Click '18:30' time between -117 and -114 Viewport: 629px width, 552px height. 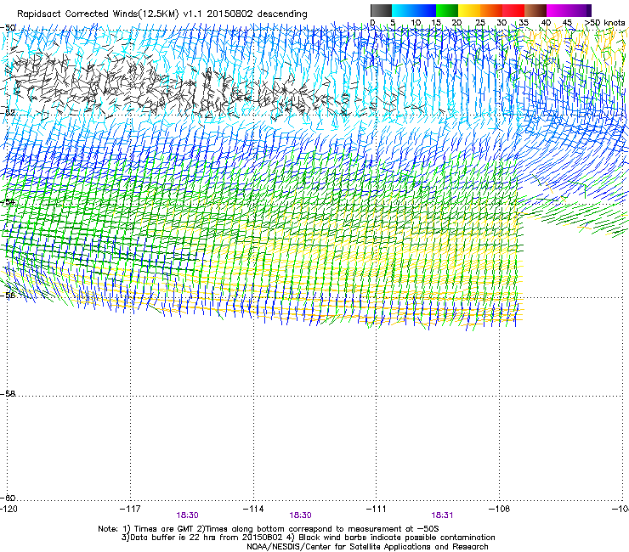(187, 515)
